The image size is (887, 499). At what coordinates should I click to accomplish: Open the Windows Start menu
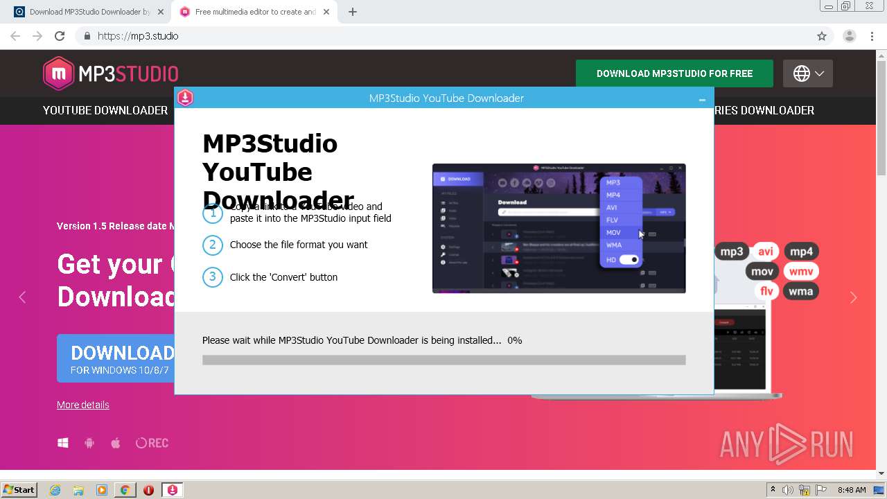pos(19,490)
